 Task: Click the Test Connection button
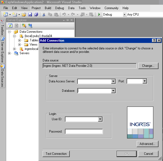tap(56, 154)
